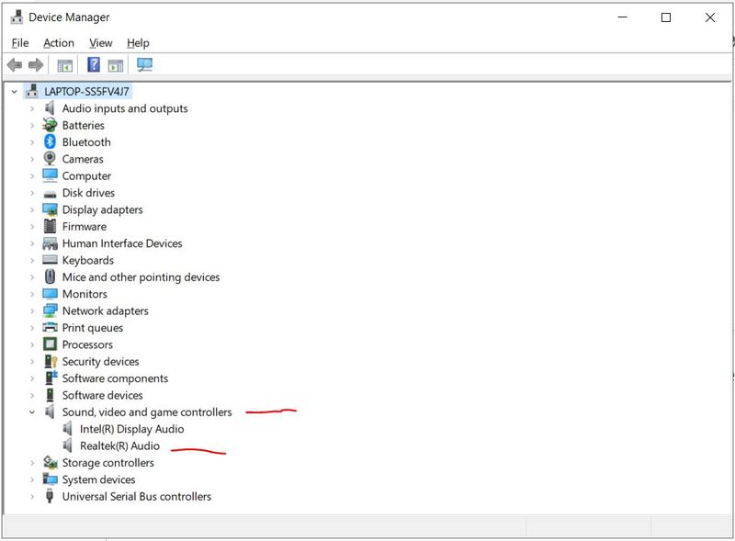The height and width of the screenshot is (541, 735).
Task: Open the File menu
Action: click(20, 43)
